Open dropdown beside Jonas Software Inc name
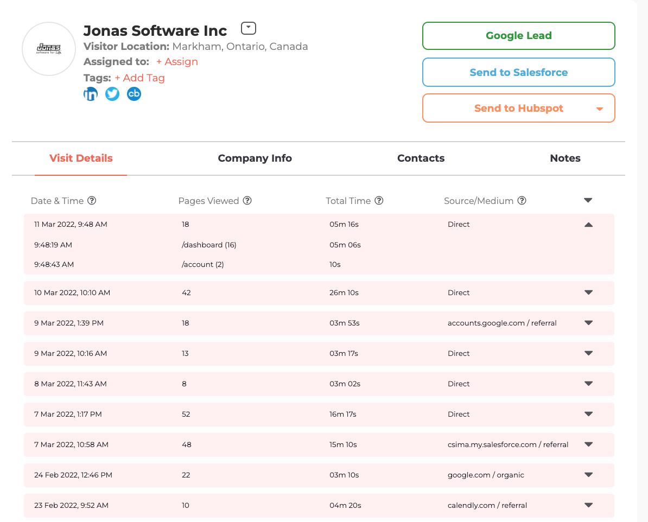 pos(248,28)
